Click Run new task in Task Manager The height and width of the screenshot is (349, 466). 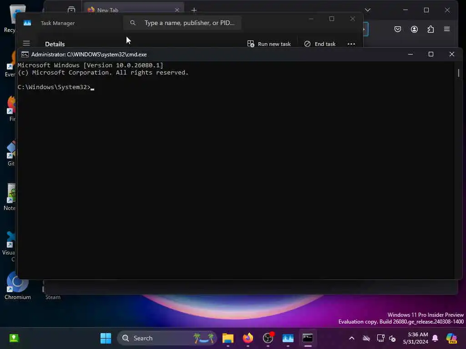click(x=269, y=44)
